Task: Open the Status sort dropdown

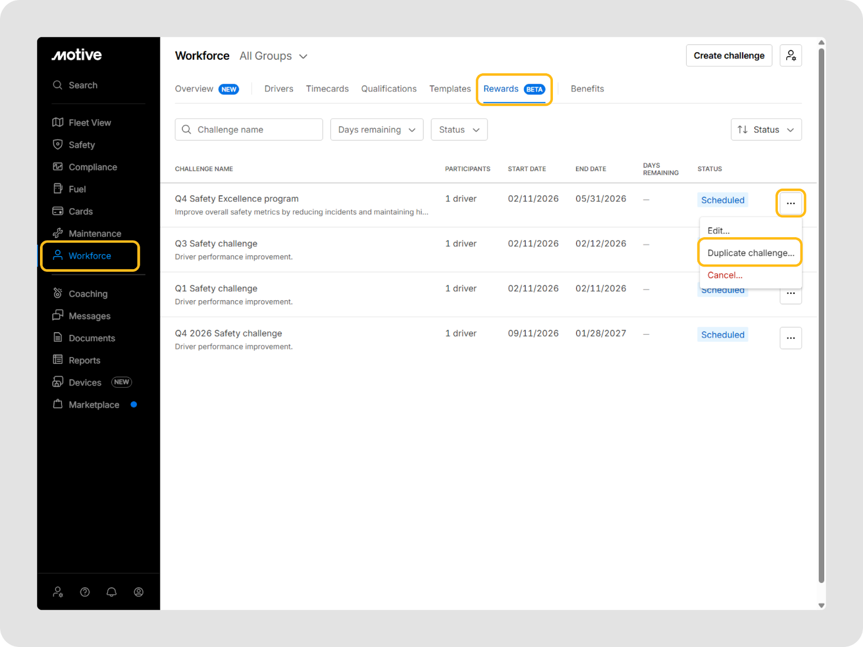Action: tap(766, 129)
